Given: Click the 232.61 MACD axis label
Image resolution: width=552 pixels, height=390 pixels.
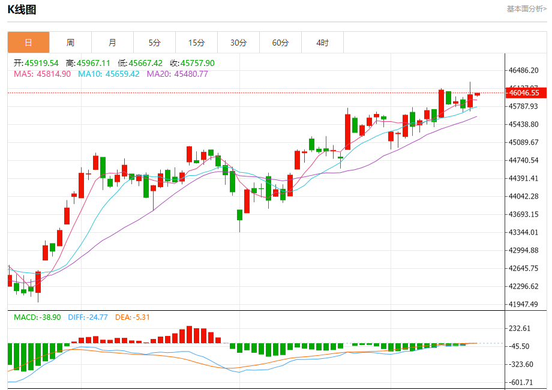Looking at the screenshot, I should [520, 328].
